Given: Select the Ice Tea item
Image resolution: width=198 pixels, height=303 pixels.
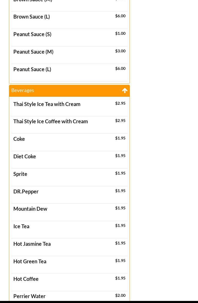Looking at the screenshot, I should [x=21, y=226].
